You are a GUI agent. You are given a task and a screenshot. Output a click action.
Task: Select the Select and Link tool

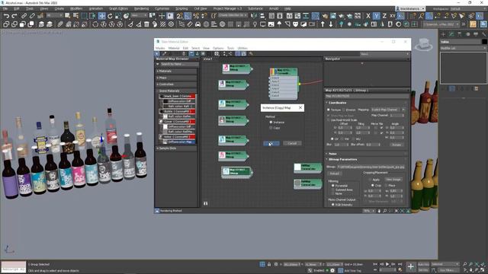click(24, 16)
